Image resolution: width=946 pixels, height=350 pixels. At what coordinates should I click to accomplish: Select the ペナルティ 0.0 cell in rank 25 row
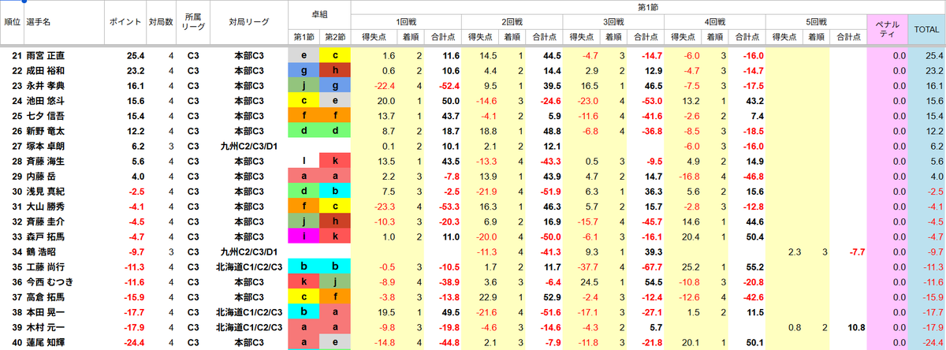[x=887, y=116]
